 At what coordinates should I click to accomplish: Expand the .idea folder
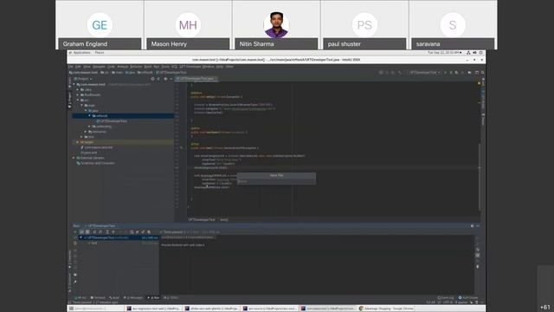[x=78, y=90]
